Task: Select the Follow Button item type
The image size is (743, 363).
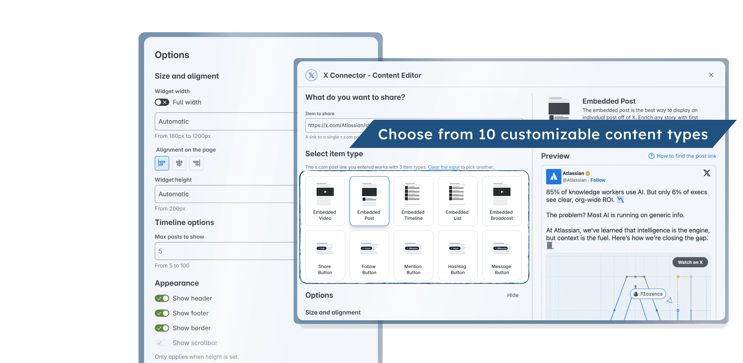Action: tap(369, 255)
